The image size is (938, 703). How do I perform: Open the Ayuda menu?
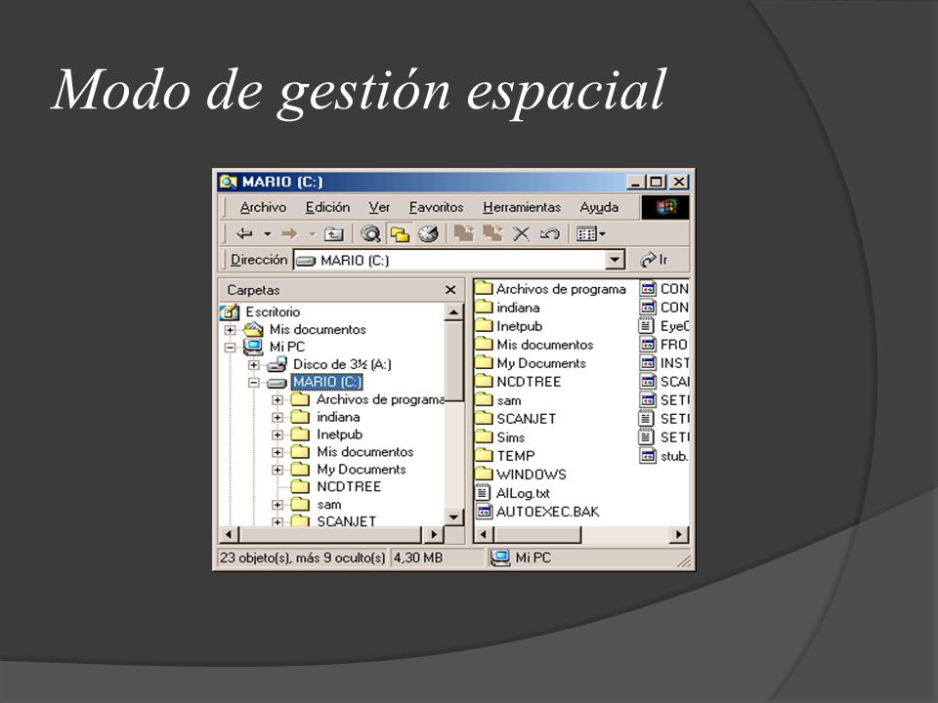point(599,207)
